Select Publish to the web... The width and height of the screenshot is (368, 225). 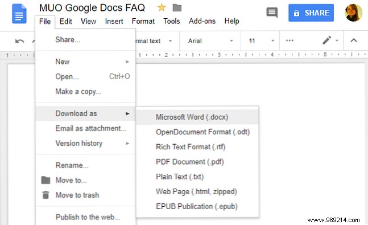tap(85, 217)
